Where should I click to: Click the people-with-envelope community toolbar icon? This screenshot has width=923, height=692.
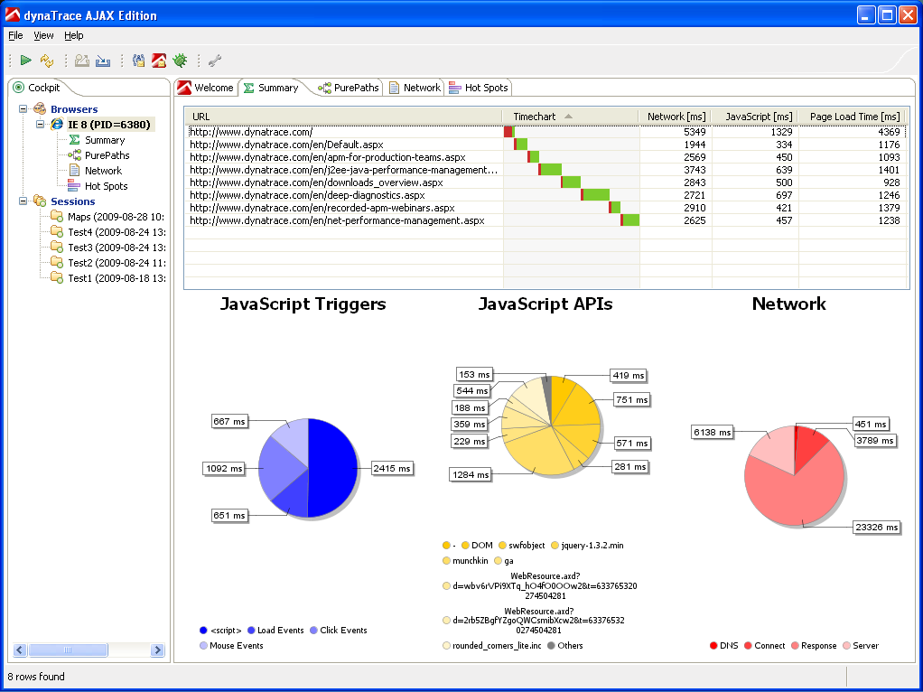(138, 60)
